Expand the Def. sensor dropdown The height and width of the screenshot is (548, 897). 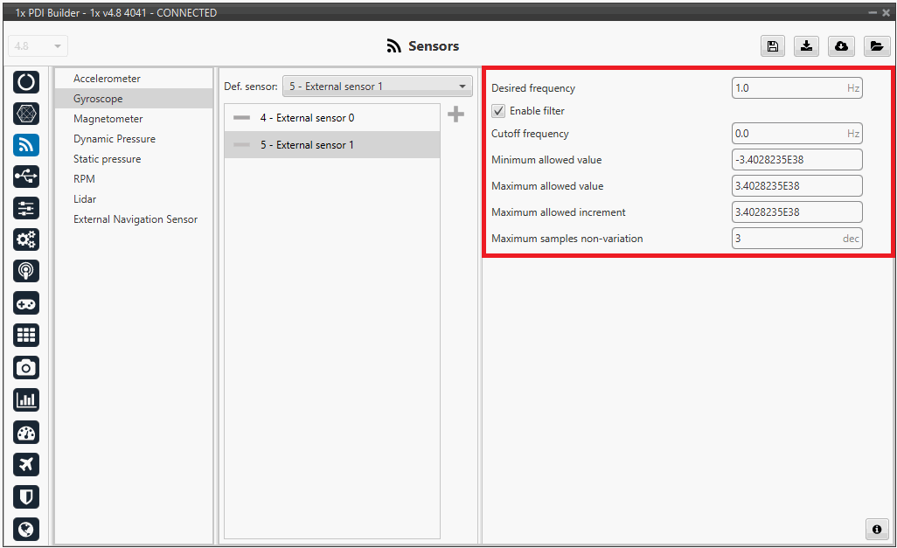click(x=377, y=87)
